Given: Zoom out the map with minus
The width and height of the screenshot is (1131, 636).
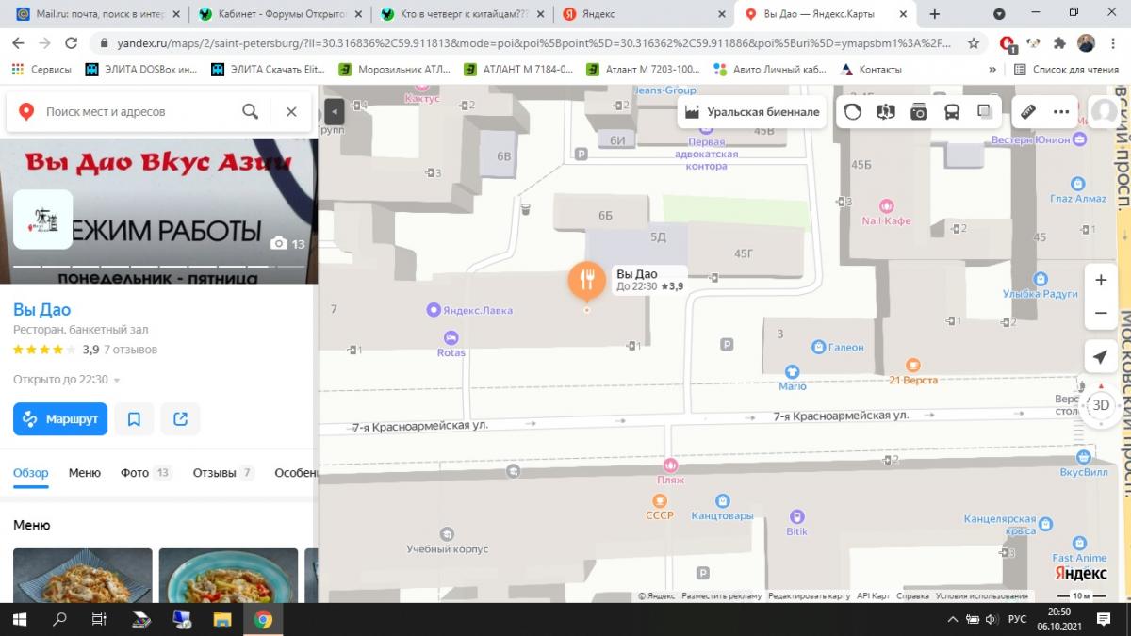Looking at the screenshot, I should click(x=1100, y=313).
